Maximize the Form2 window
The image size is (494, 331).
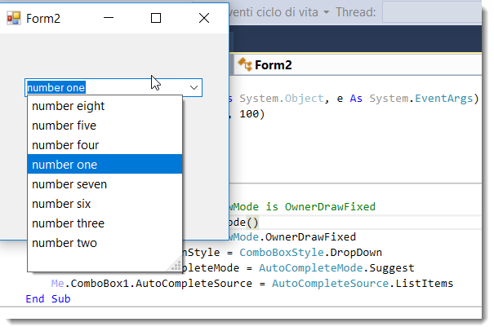coord(156,17)
